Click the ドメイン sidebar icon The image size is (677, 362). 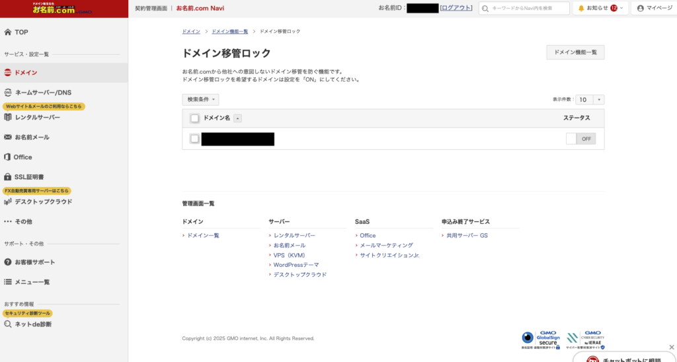click(x=8, y=73)
